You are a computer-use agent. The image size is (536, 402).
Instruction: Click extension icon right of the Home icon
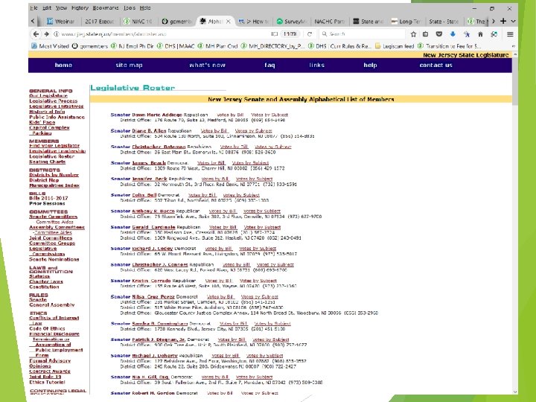pyautogui.click(x=494, y=34)
